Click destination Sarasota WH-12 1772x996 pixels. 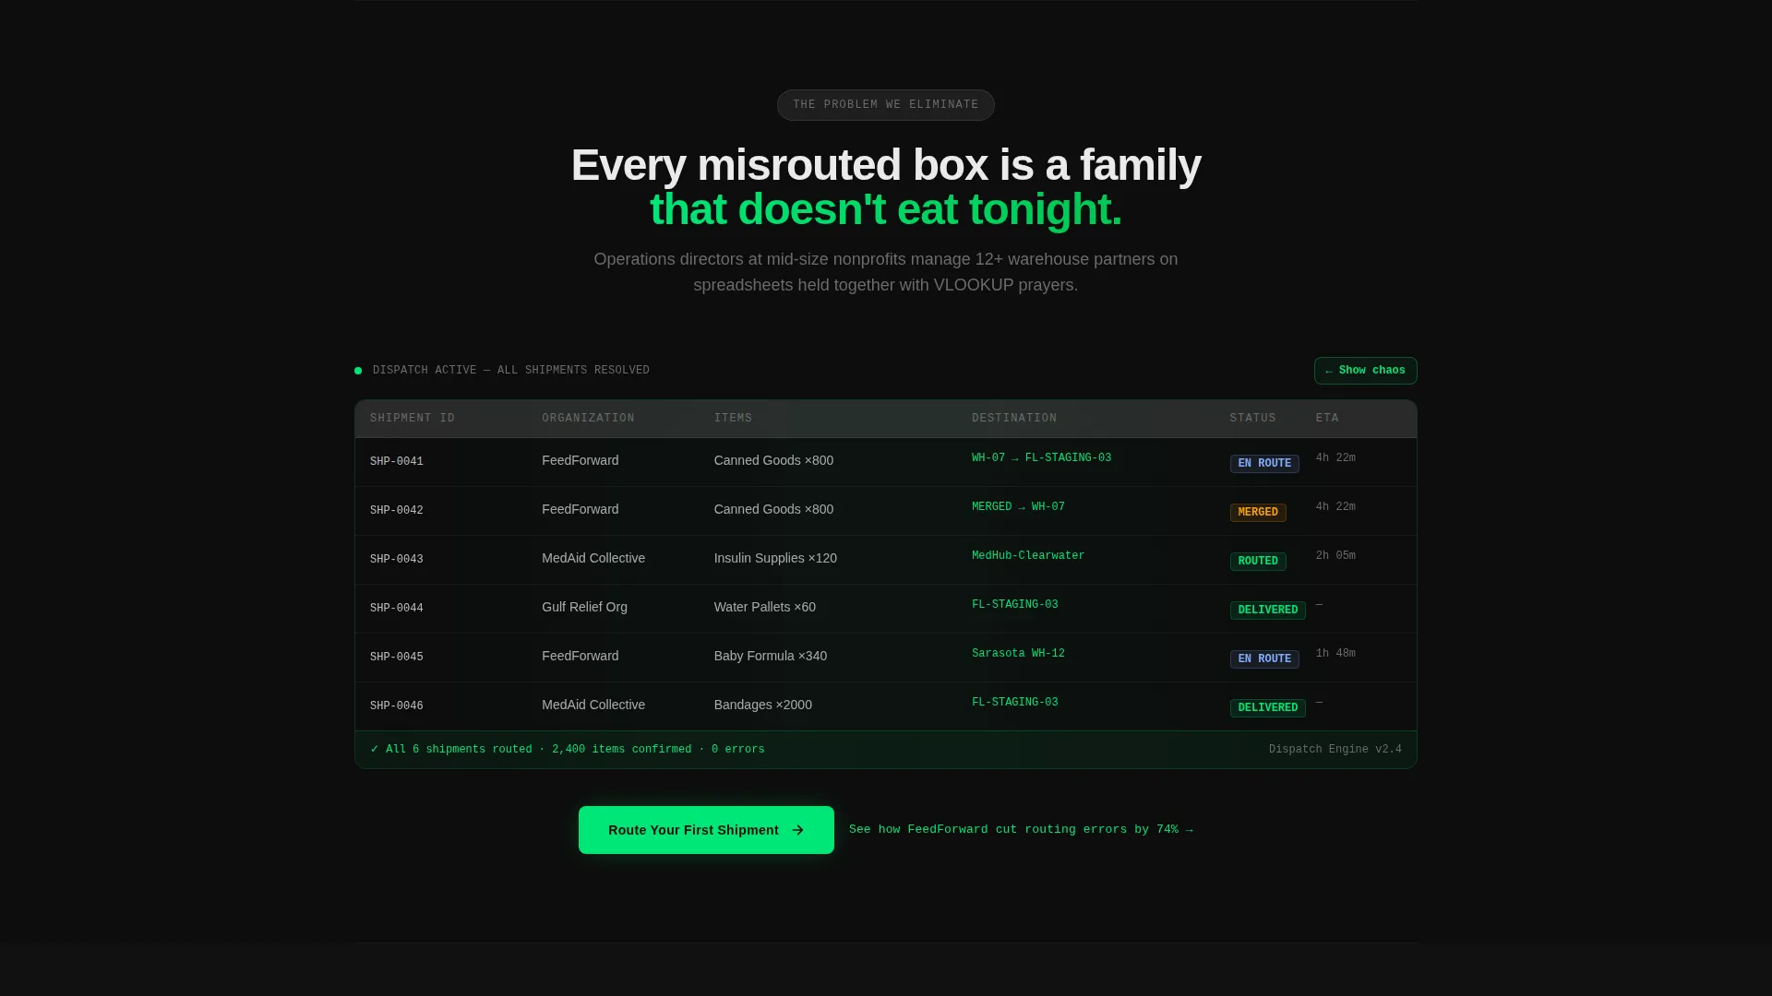tap(1018, 654)
